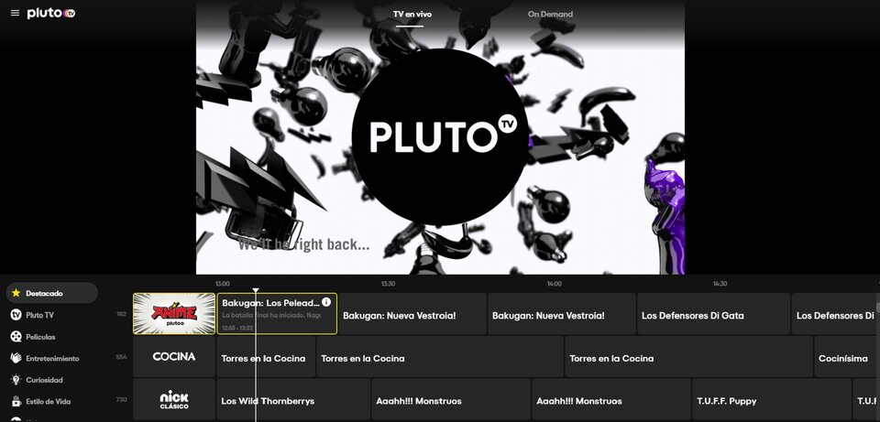Select the Entretenimiento clapping hands icon

(x=16, y=358)
